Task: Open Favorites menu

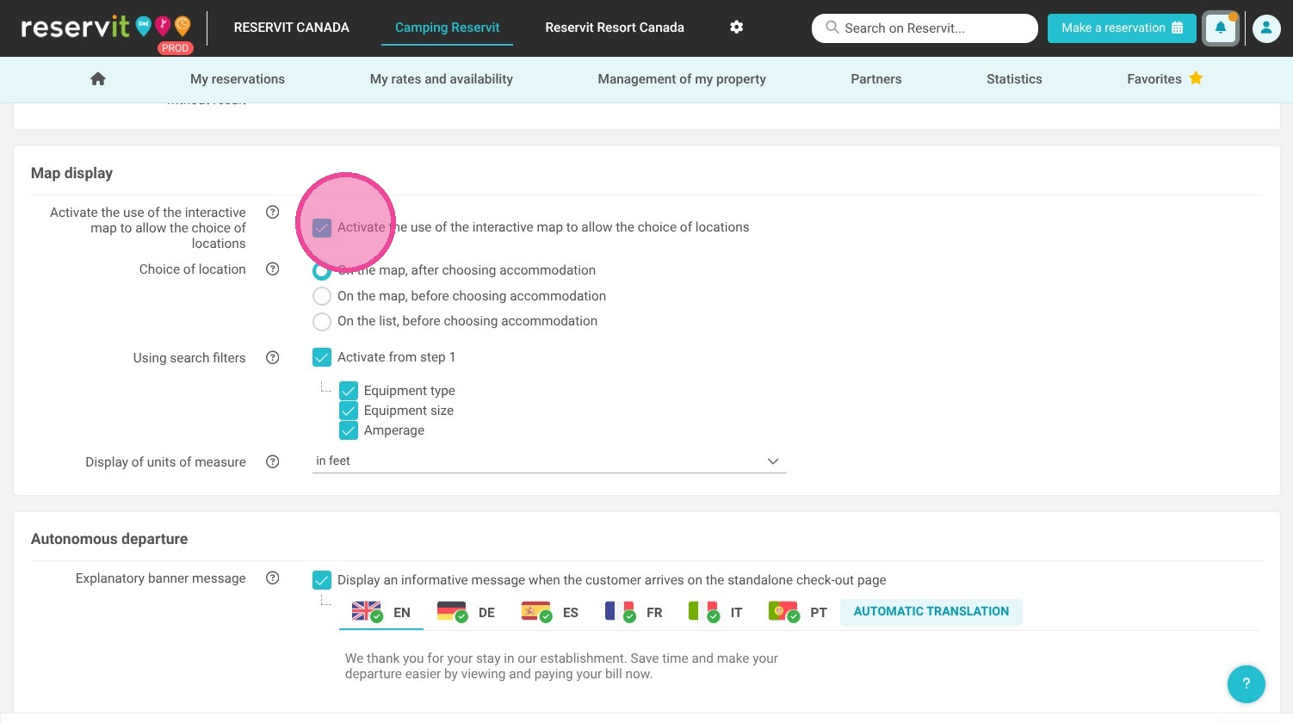Action: [1164, 78]
